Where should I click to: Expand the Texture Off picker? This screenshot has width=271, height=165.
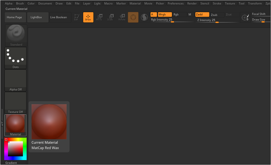[x=15, y=103]
